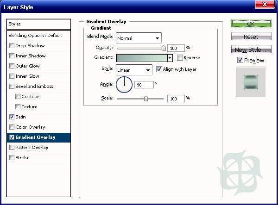Click the New Style button
Image resolution: width=278 pixels, height=205 pixels.
tap(251, 49)
